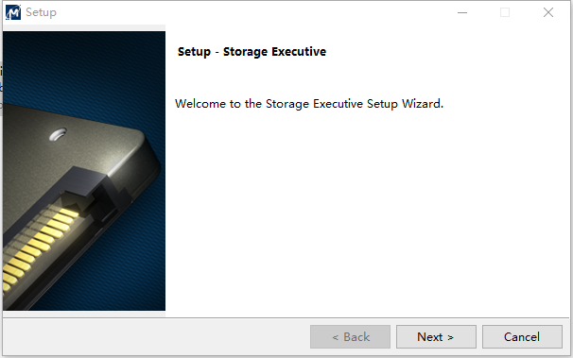The height and width of the screenshot is (358, 573).
Task: Click the screw hole on the SSD image
Action: [x=58, y=134]
